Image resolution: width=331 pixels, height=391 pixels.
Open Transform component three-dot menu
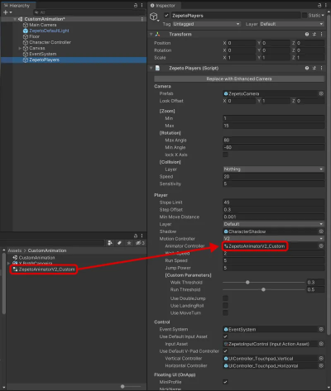click(x=321, y=34)
